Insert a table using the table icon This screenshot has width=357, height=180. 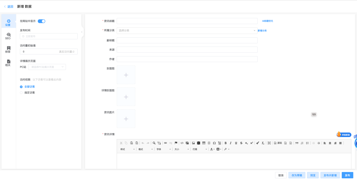pyautogui.click(x=204, y=143)
